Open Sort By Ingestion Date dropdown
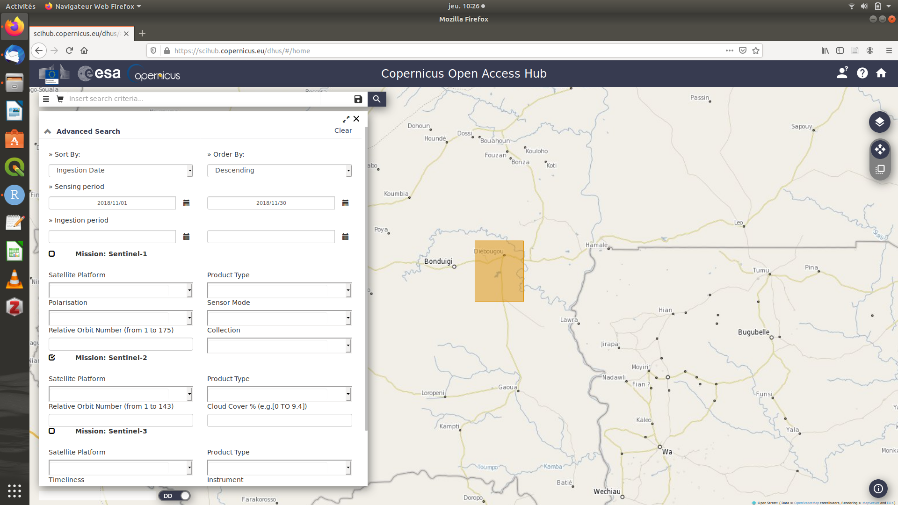 point(121,170)
